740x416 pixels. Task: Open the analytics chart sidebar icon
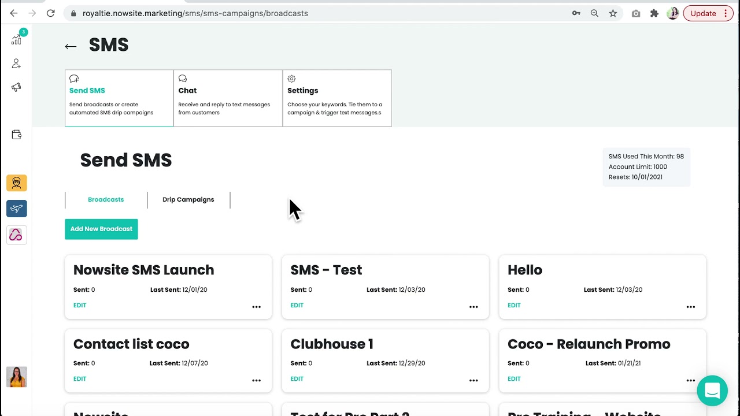tap(17, 39)
